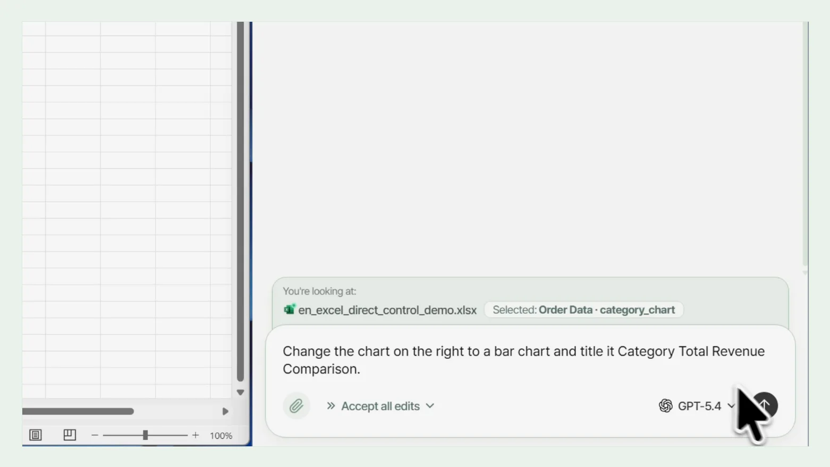Switch to Normal view in the status bar
The image size is (830, 467).
[36, 435]
